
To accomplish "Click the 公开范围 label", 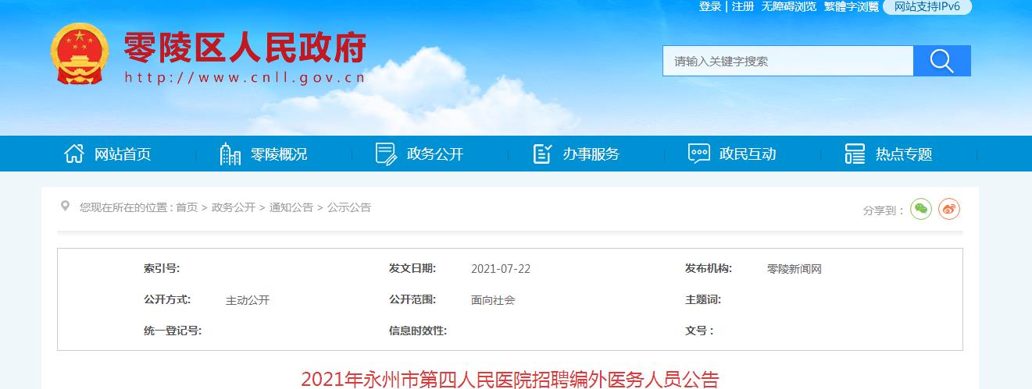I will pyautogui.click(x=412, y=299).
